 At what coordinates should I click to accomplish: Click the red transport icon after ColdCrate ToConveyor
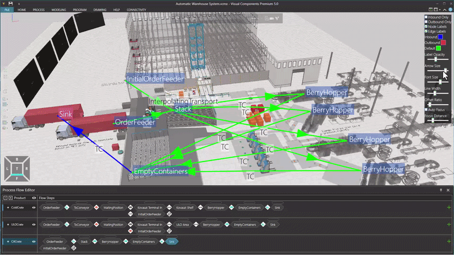tap(96, 207)
